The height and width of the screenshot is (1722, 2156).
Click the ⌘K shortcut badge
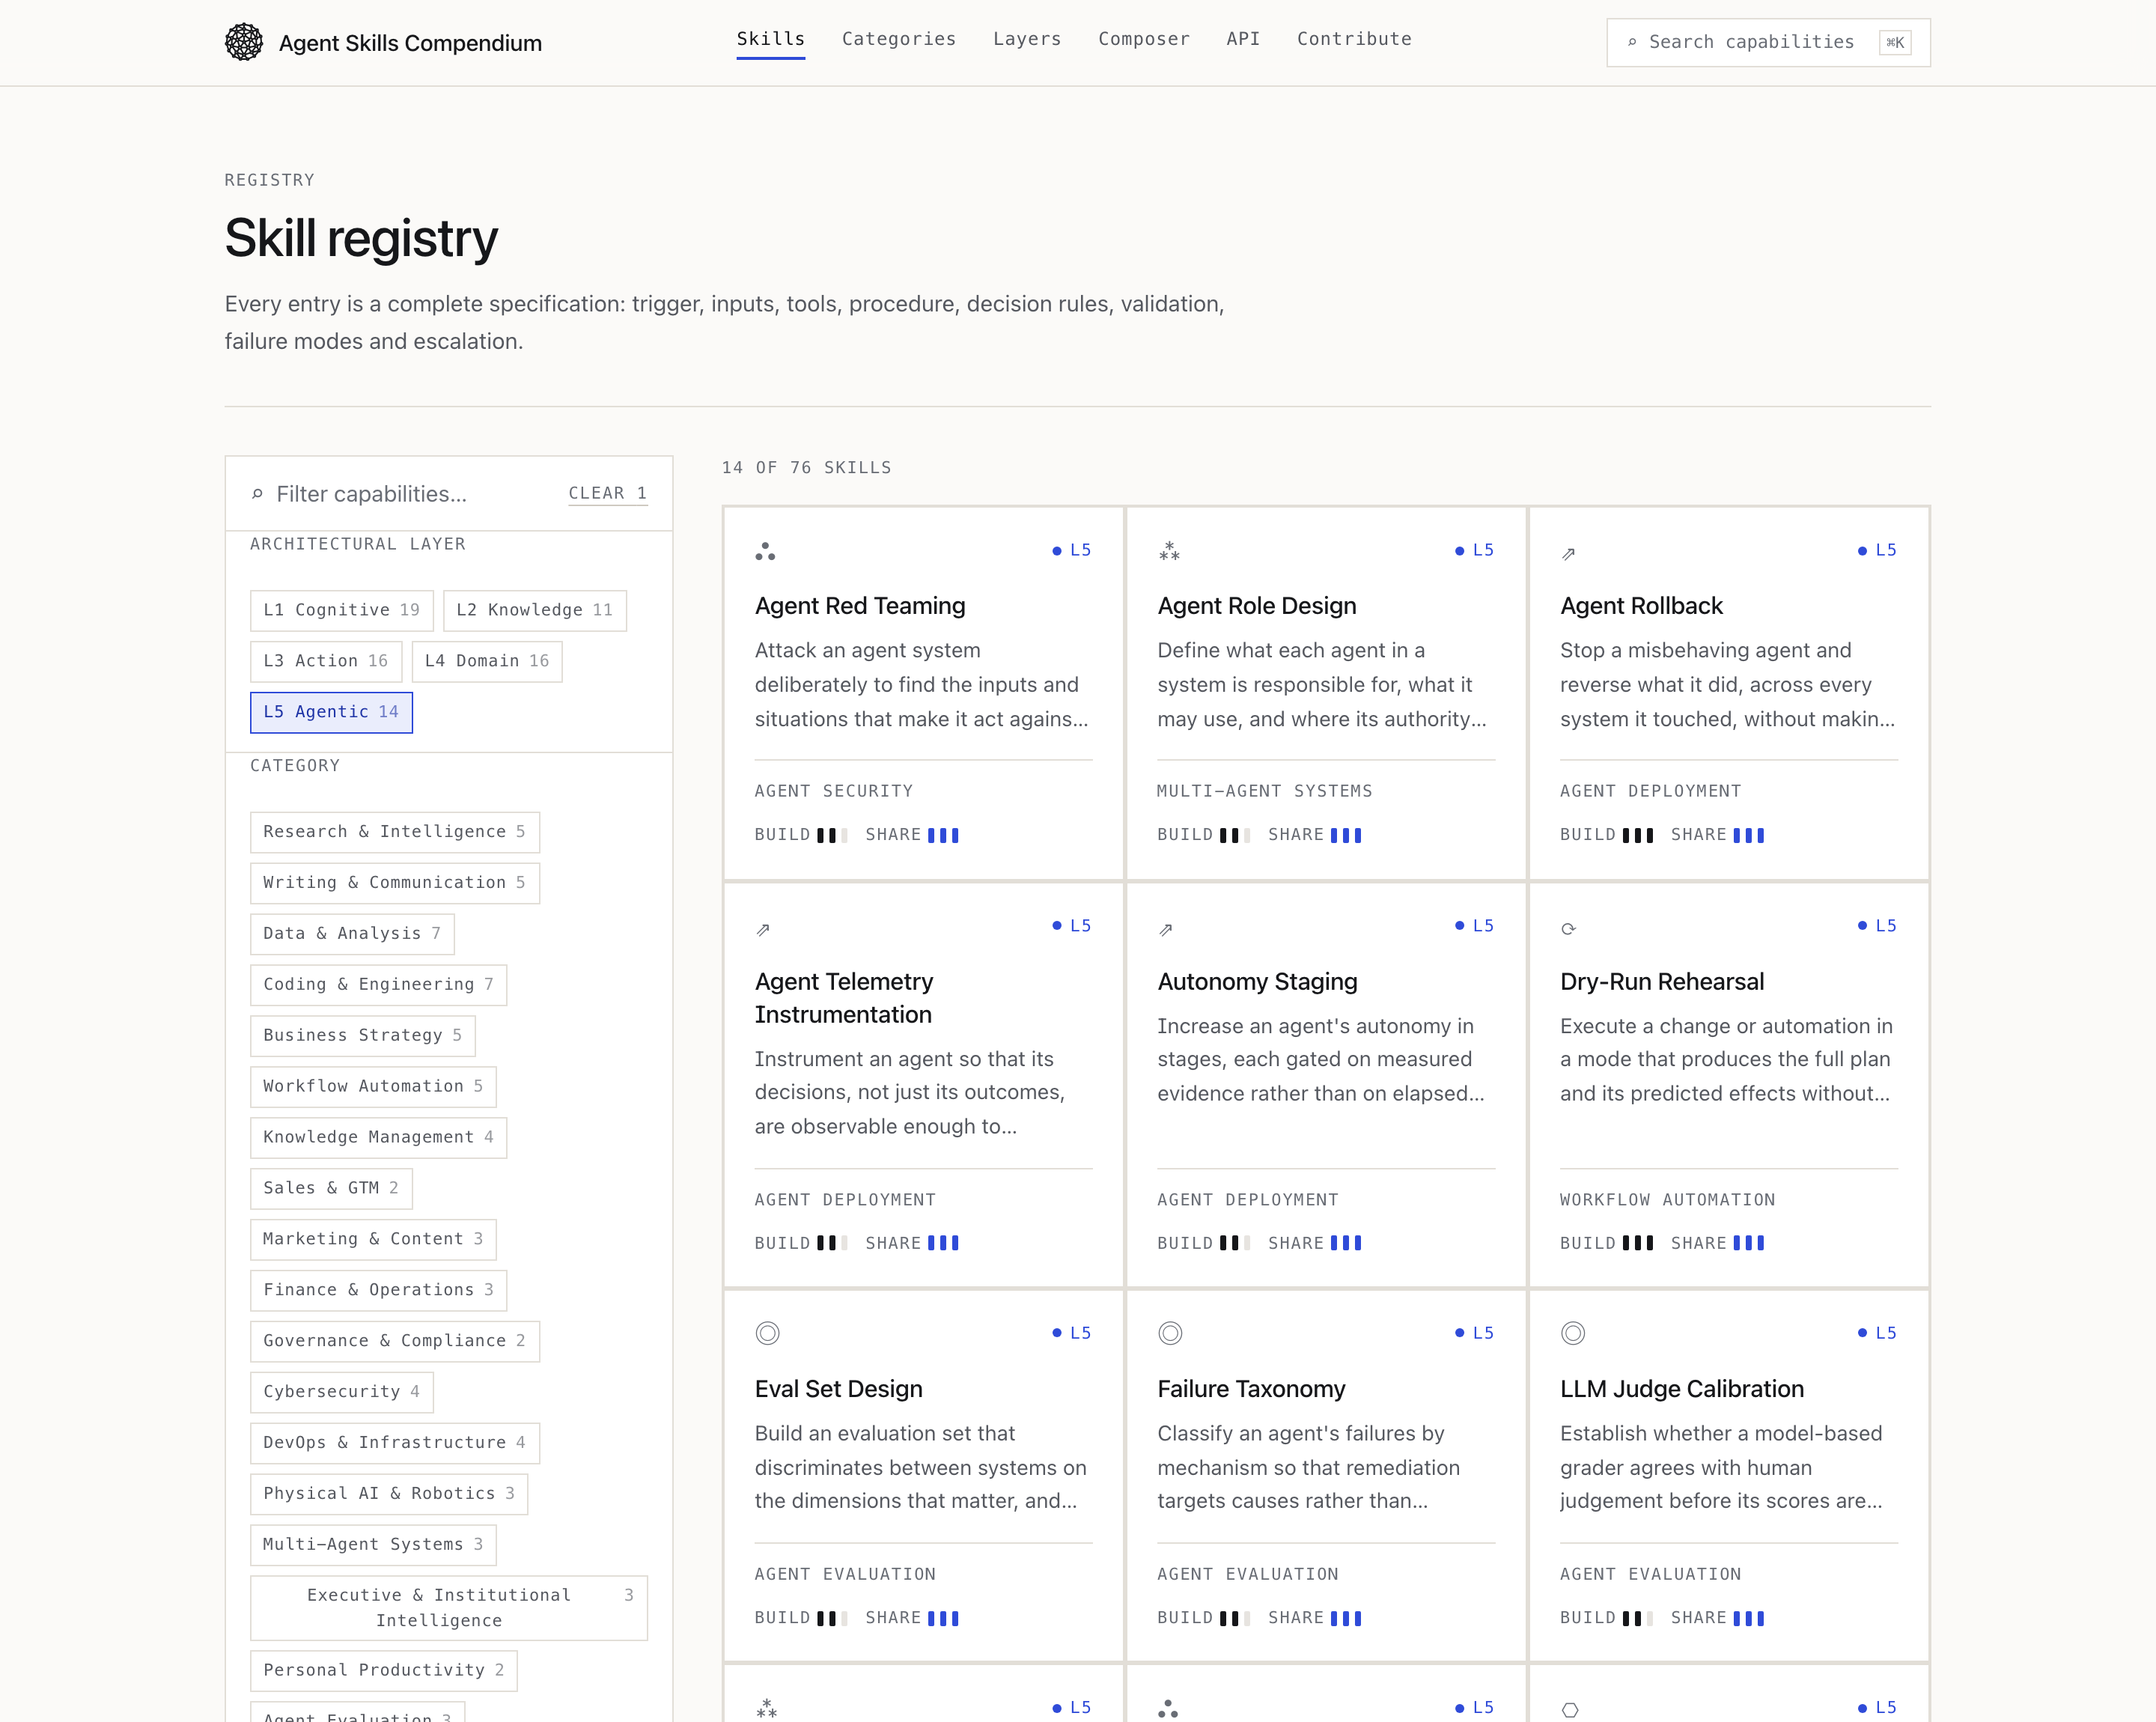pos(1895,42)
